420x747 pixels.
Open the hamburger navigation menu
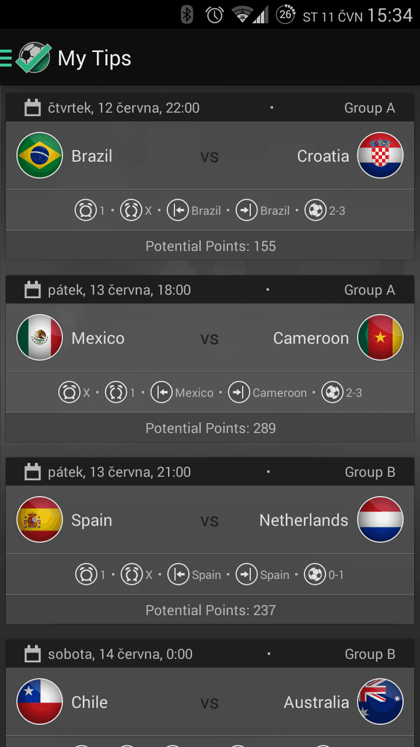(6, 58)
